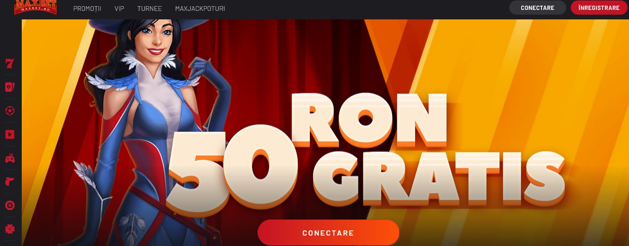Open the PROMOȚII menu item
Screen dimensions: 629x246
click(87, 9)
